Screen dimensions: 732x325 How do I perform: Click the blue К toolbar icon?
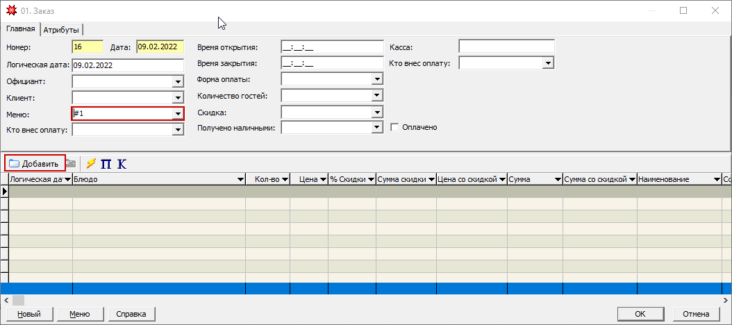pos(122,164)
